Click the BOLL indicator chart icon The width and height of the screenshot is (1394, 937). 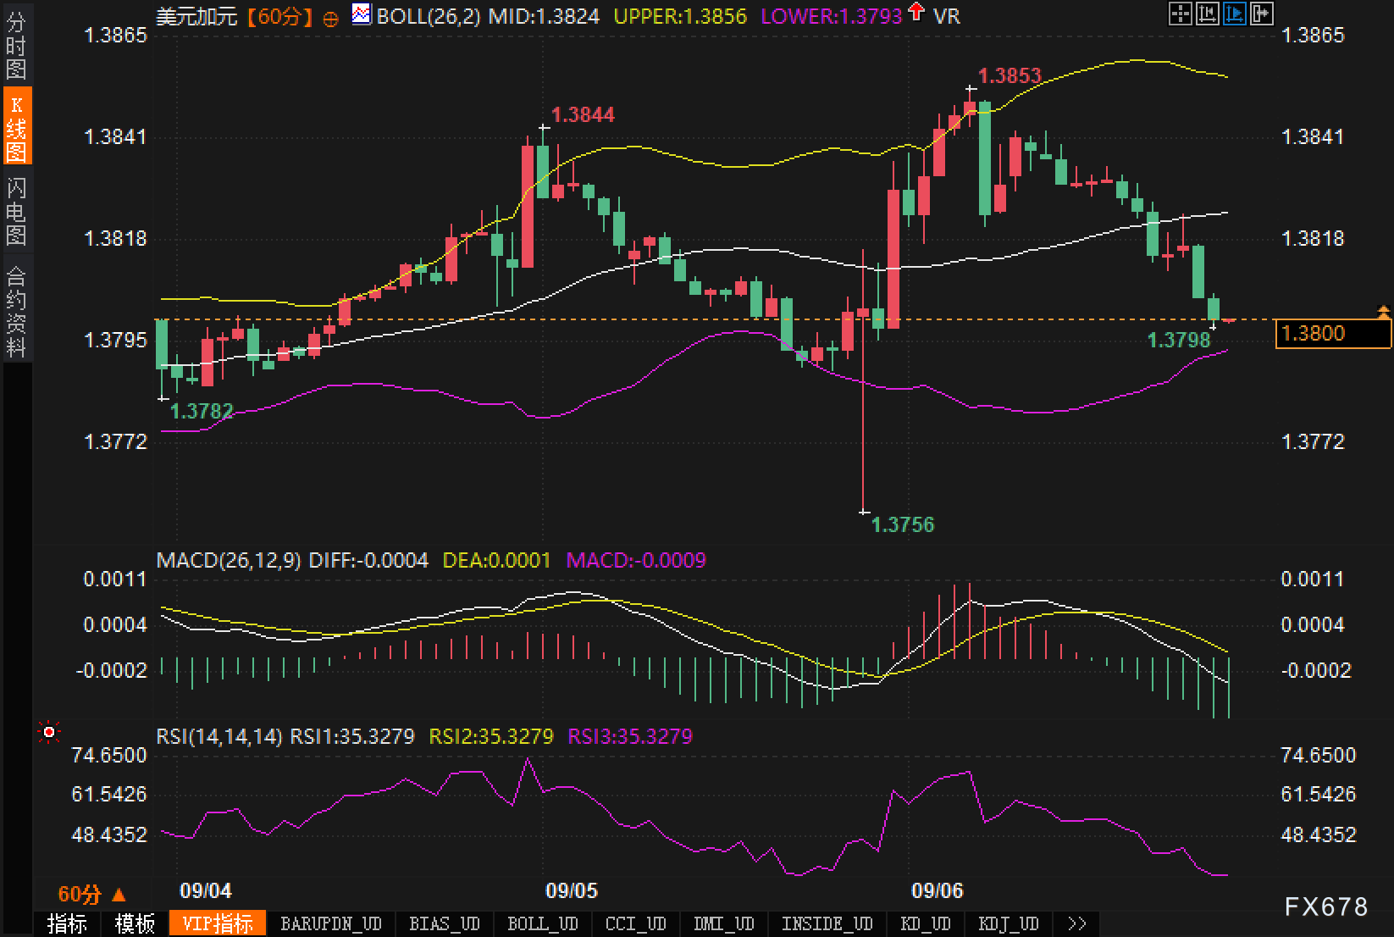pyautogui.click(x=362, y=14)
